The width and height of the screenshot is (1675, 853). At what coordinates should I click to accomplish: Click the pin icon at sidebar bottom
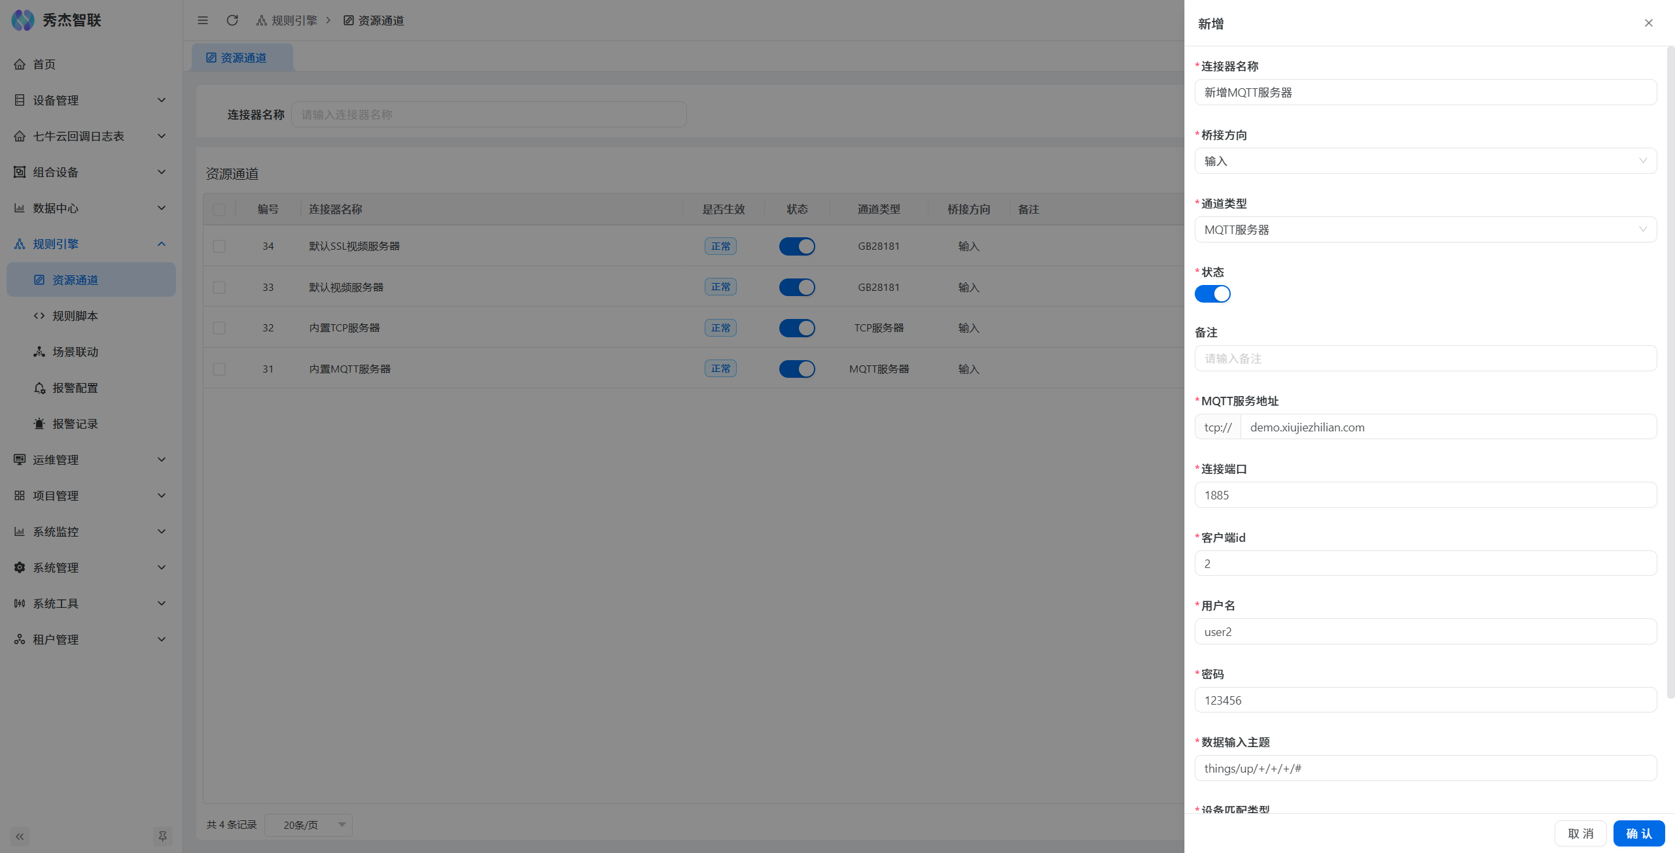(162, 836)
